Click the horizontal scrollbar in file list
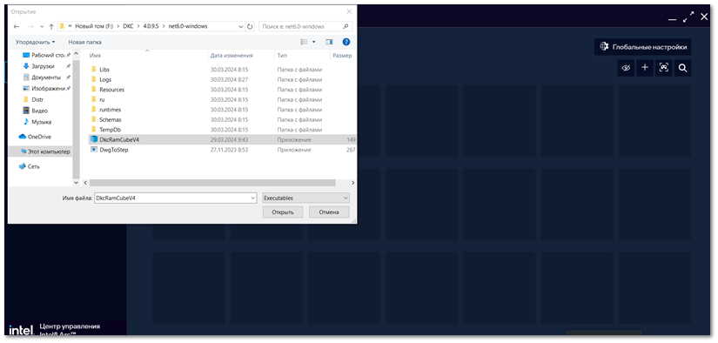 [212, 183]
